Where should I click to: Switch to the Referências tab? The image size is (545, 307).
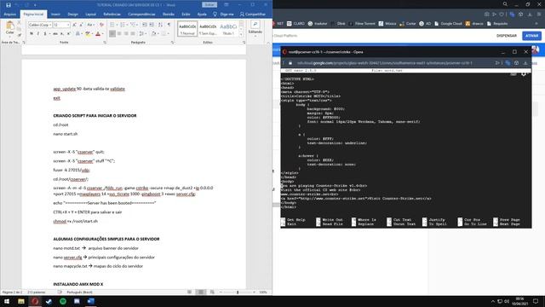coord(112,14)
